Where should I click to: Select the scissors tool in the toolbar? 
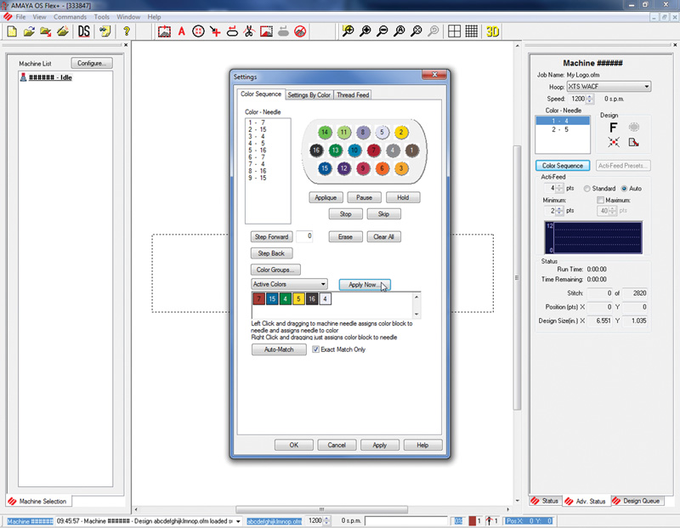pyautogui.click(x=249, y=31)
